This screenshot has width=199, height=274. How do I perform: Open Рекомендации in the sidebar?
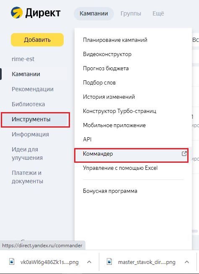(x=33, y=89)
